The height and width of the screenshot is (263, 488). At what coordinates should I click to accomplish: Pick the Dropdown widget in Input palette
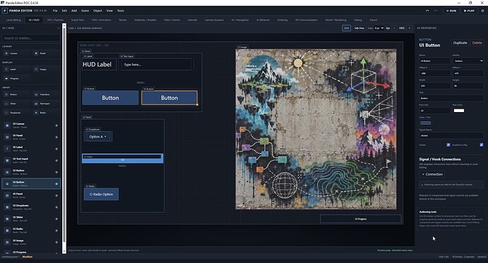click(16, 113)
